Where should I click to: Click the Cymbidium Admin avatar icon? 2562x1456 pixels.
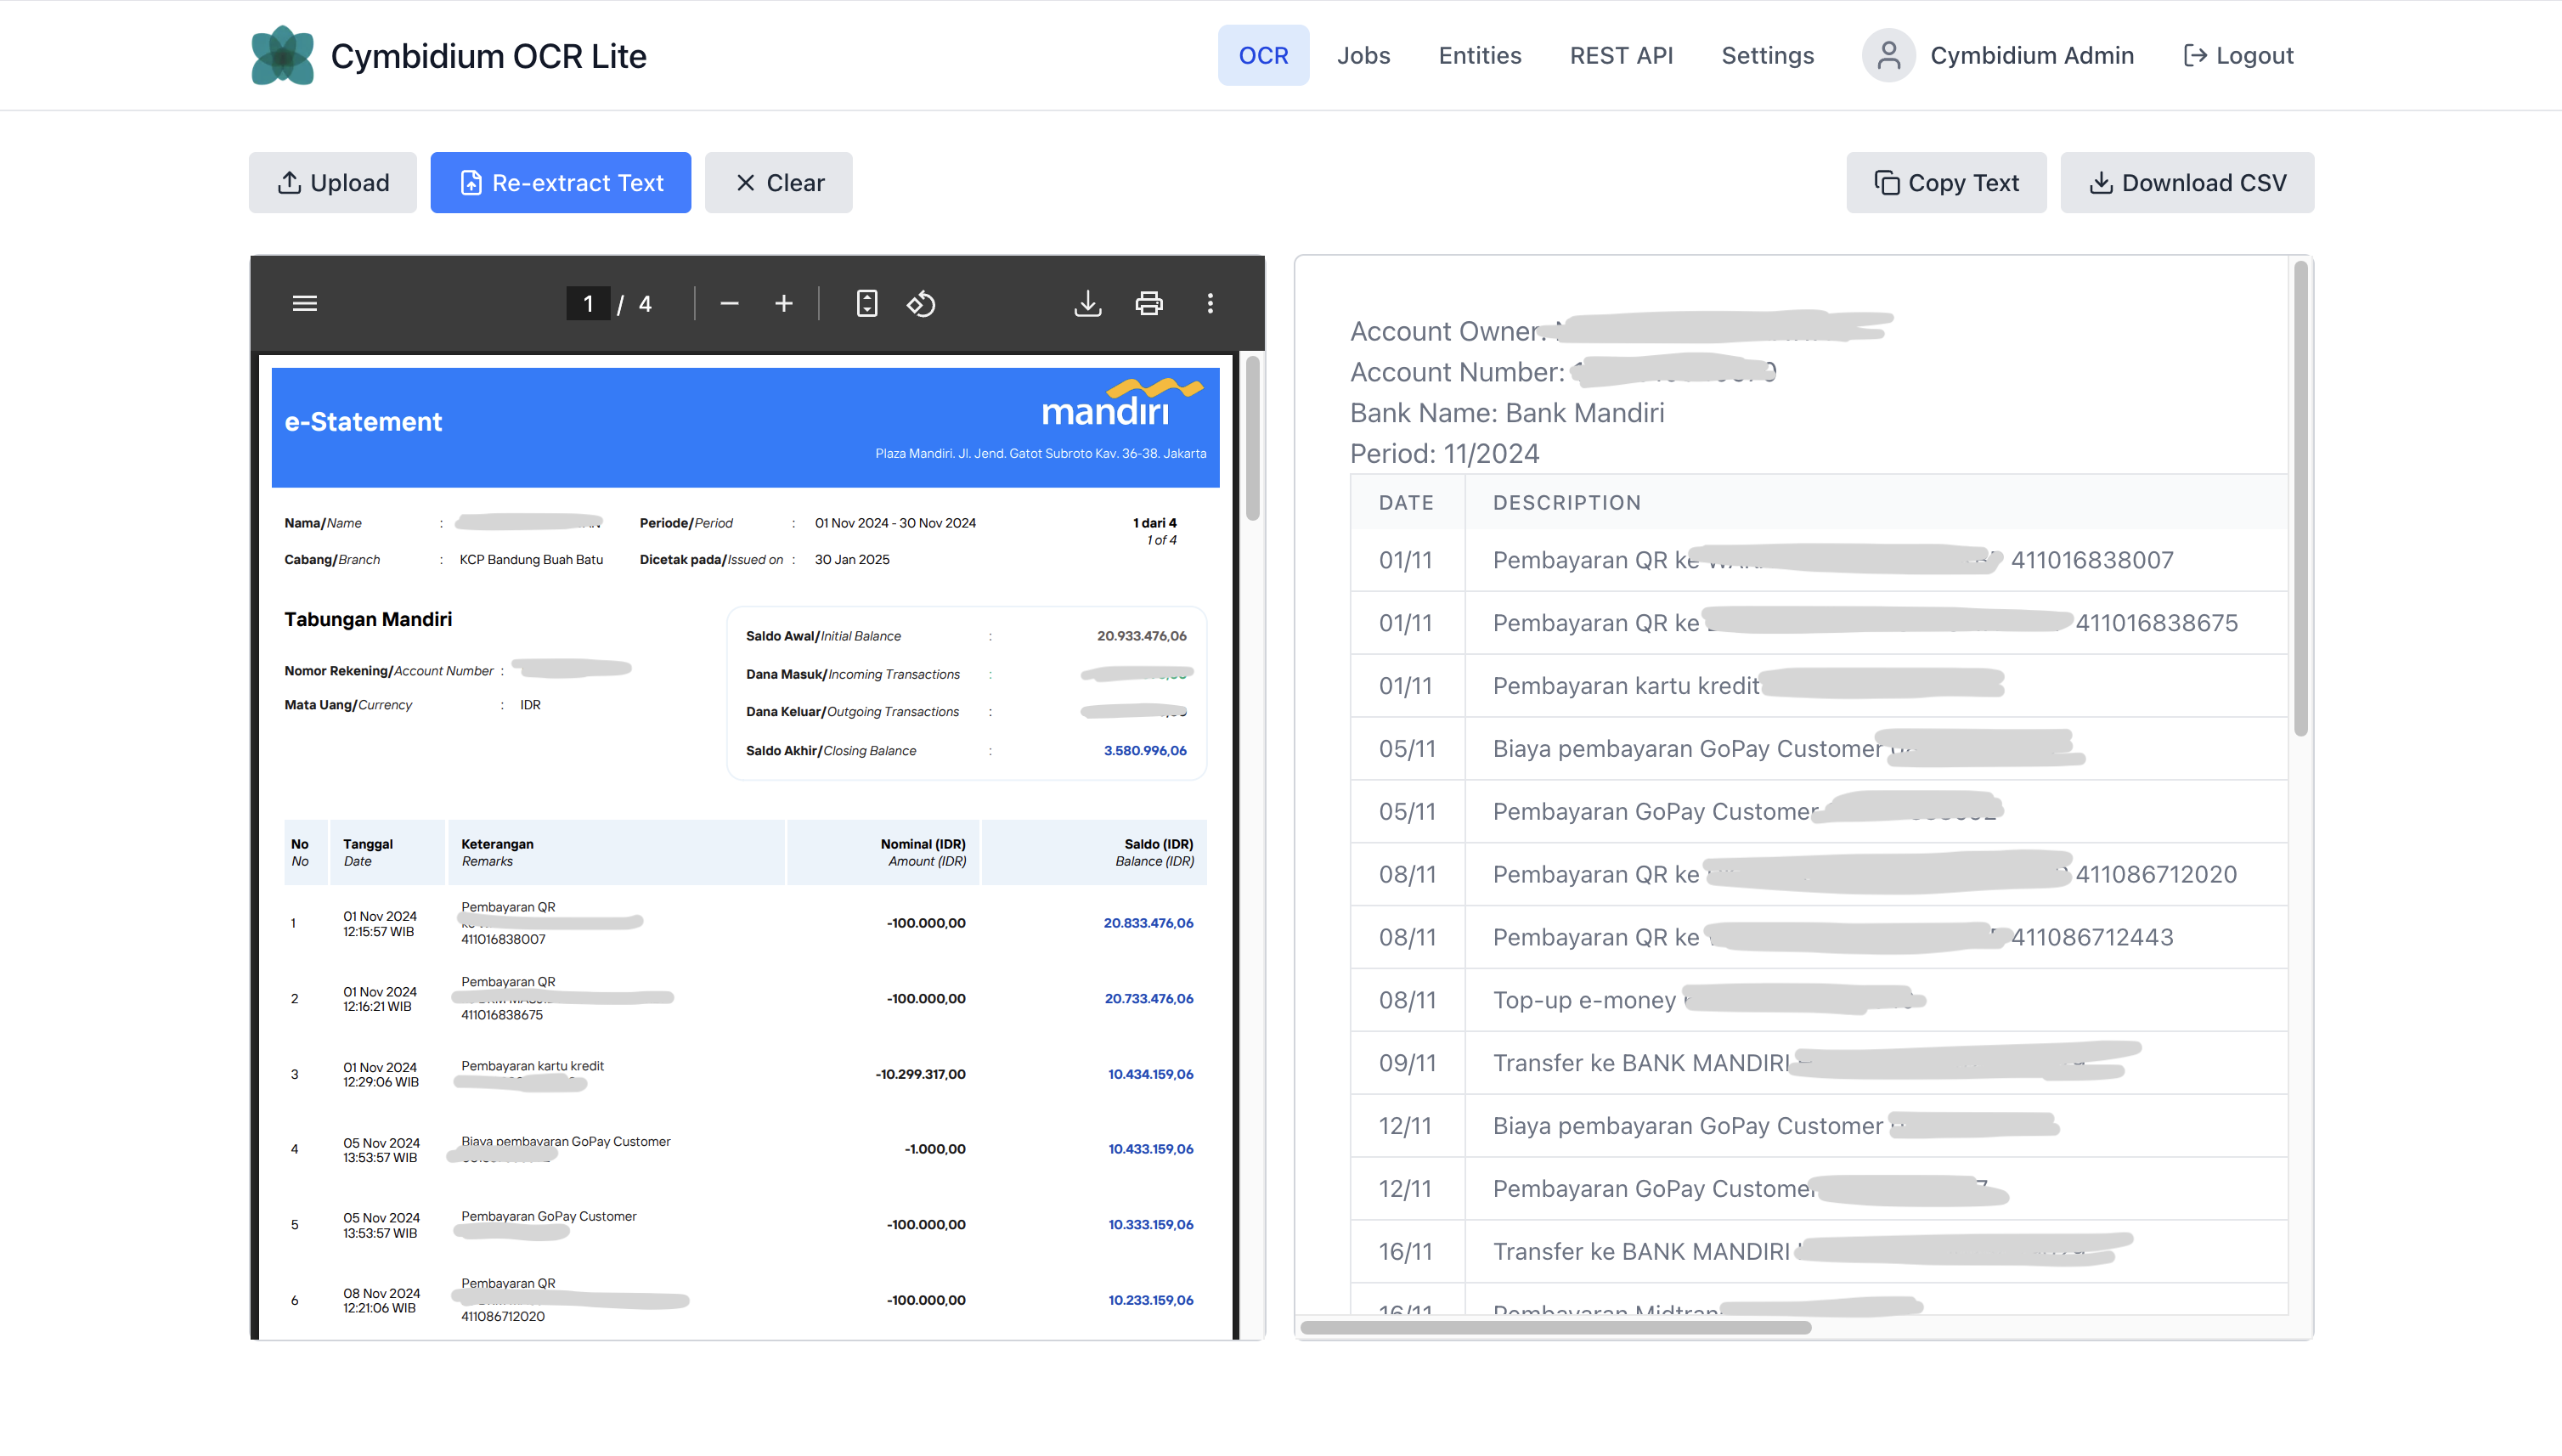tap(1888, 55)
